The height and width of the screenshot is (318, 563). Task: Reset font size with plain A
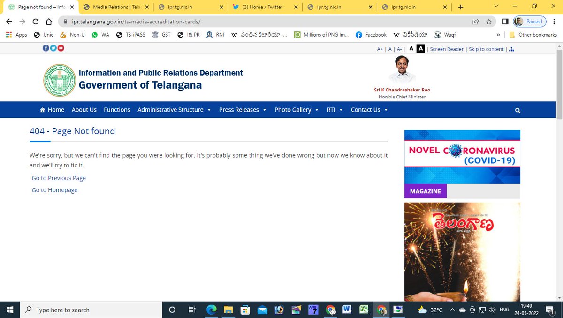(x=390, y=49)
